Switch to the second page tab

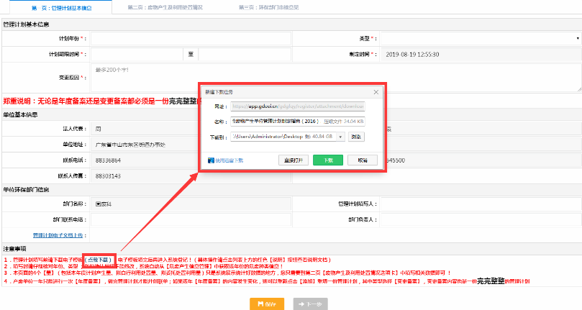165,7
